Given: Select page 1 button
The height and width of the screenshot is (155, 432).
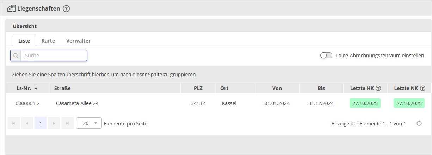Looking at the screenshot, I should point(41,123).
